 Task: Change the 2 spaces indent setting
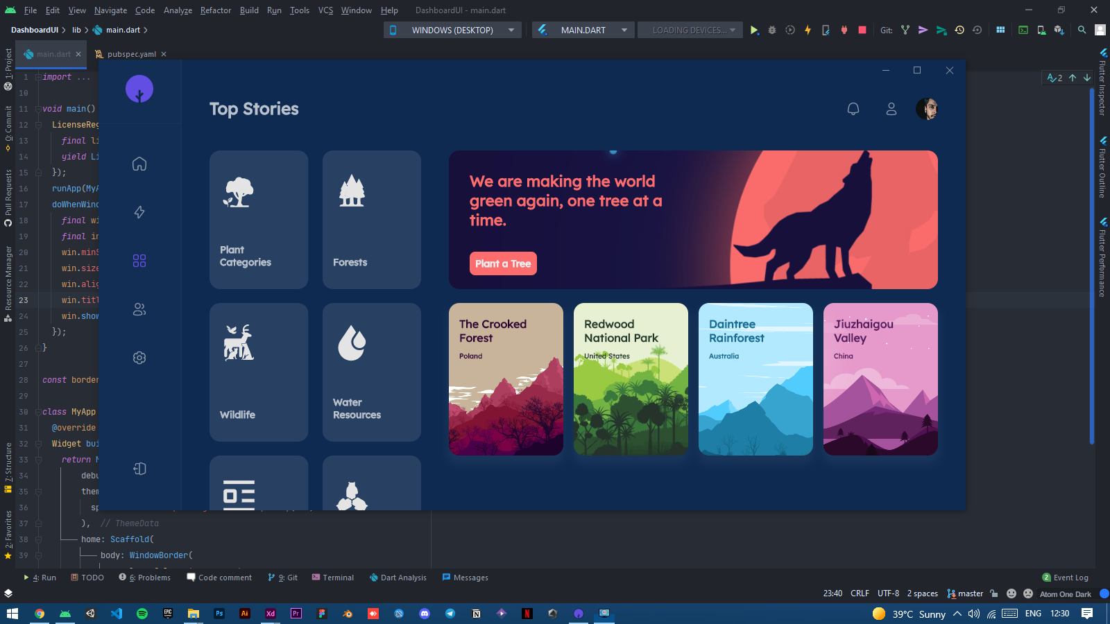click(x=922, y=593)
